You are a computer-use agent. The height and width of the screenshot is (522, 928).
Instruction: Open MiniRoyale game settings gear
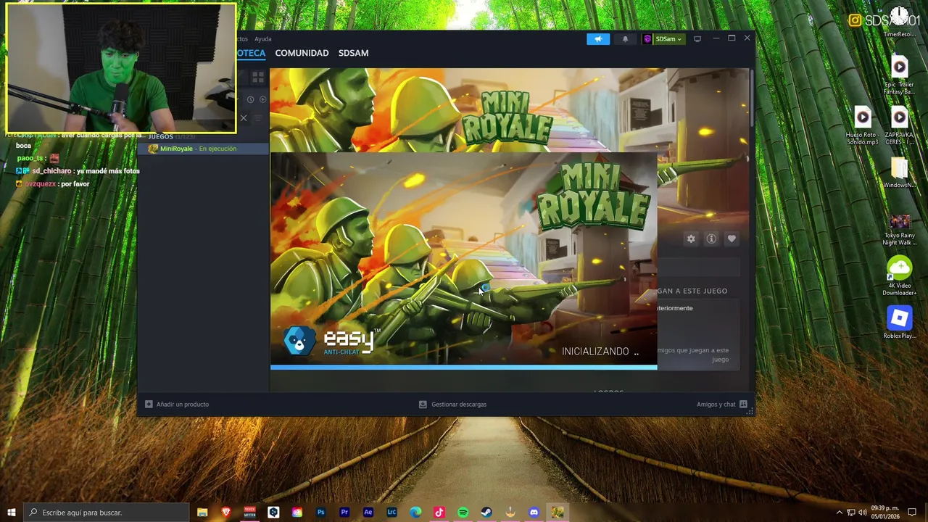[x=691, y=239]
